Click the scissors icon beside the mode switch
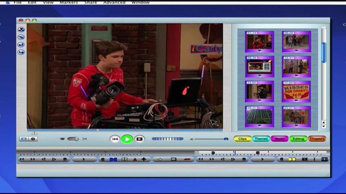346x194 pixels. click(84, 139)
